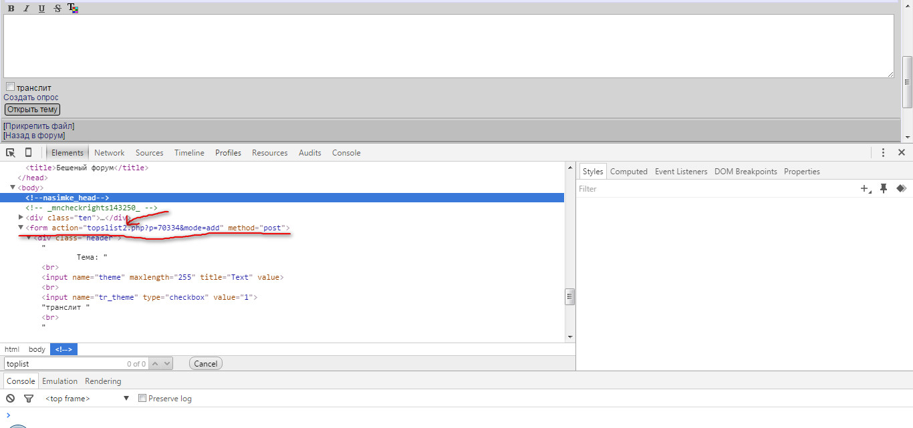The height and width of the screenshot is (428, 913).
Task: Enable the транслит checkbox
Action: pos(10,87)
